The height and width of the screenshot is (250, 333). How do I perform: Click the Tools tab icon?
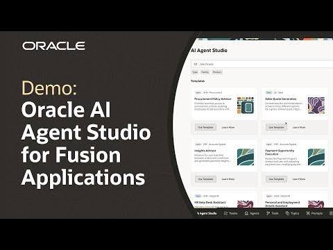click(268, 213)
